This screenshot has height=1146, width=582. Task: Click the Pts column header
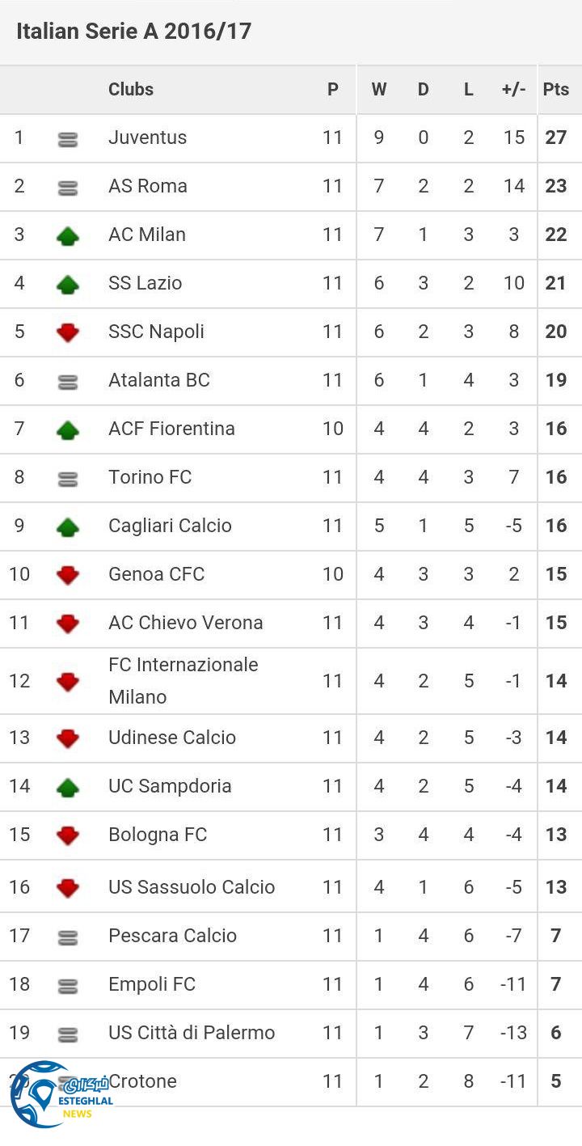tap(556, 89)
